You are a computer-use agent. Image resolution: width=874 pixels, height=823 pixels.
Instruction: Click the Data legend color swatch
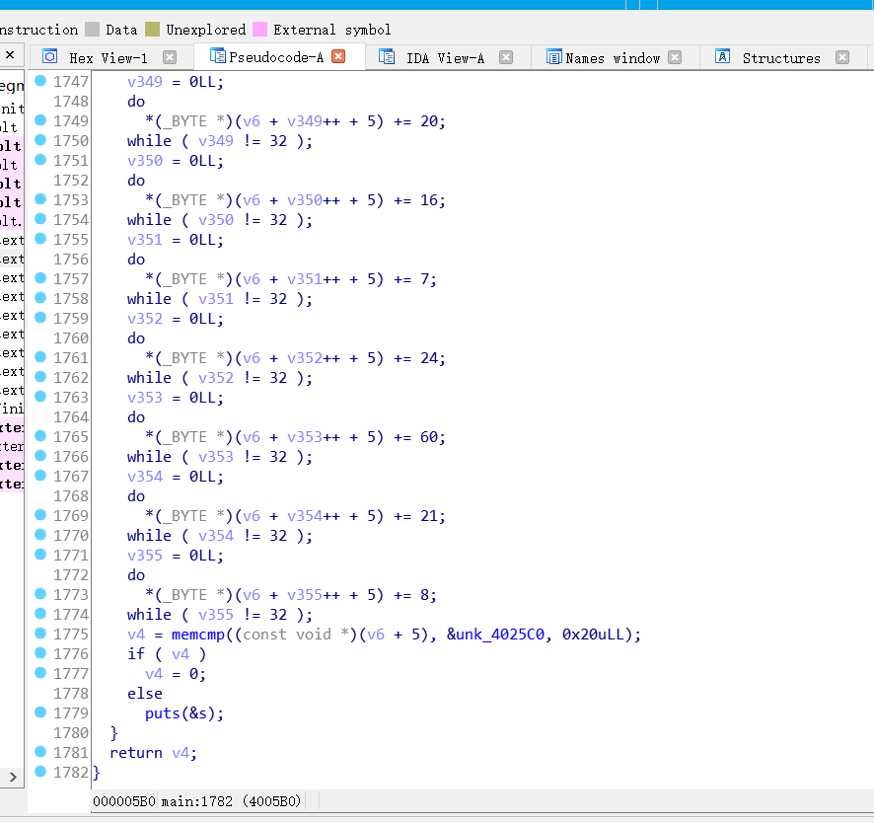pos(93,29)
